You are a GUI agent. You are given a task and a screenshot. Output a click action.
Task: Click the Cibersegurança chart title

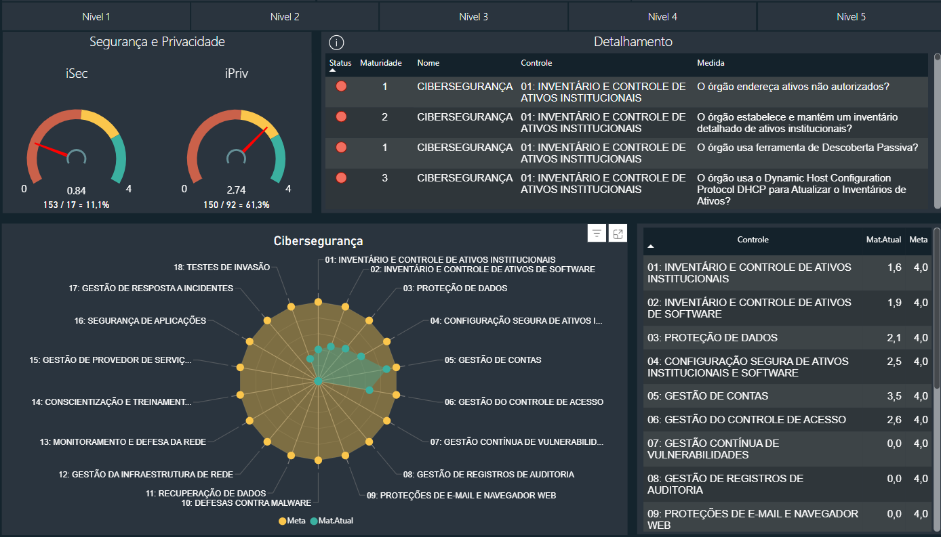(x=318, y=240)
